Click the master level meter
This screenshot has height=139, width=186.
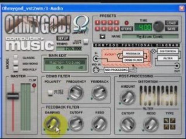coord(26,107)
